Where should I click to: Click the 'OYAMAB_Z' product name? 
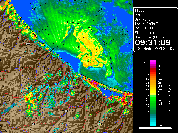(x=142, y=19)
